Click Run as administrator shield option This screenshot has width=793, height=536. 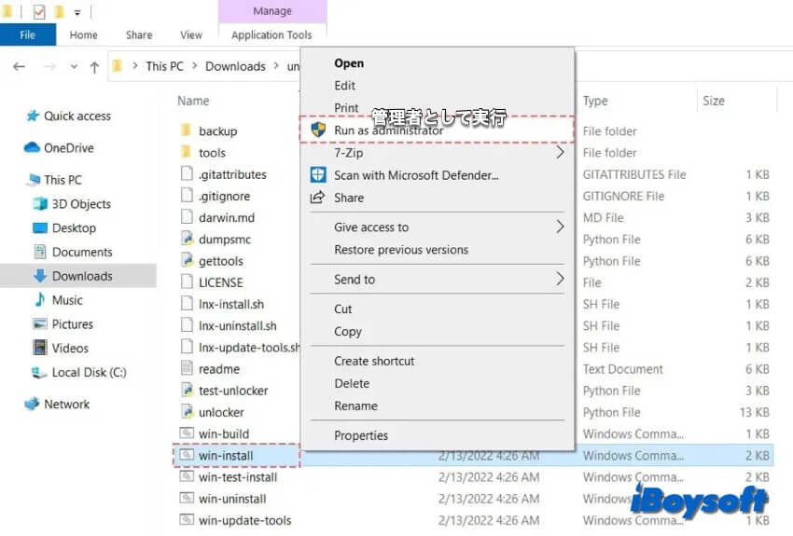click(438, 131)
